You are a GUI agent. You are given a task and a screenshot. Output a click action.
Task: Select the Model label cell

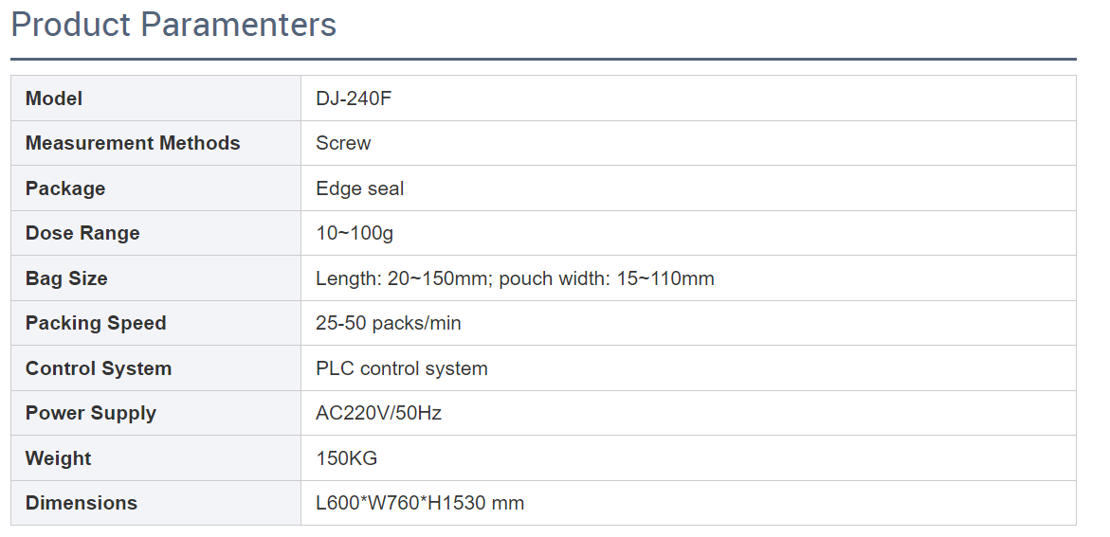pyautogui.click(x=54, y=98)
